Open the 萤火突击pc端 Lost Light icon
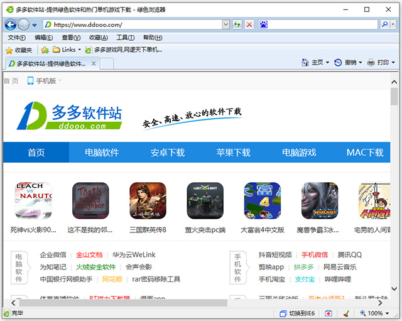 pyautogui.click(x=205, y=200)
